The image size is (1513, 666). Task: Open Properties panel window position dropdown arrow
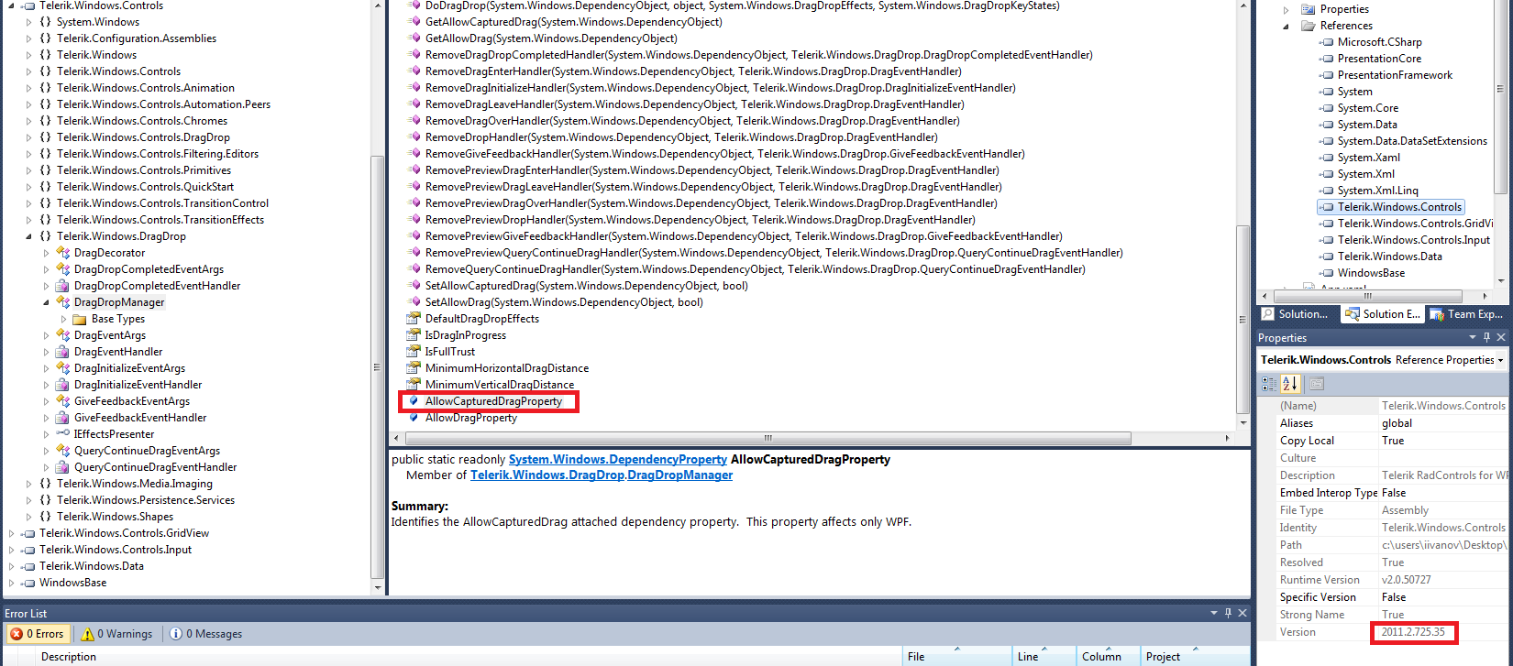click(x=1474, y=337)
